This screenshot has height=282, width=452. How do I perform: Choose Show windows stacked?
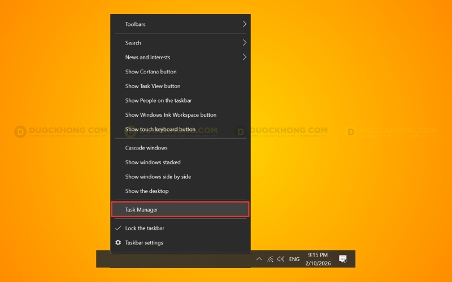(153, 162)
